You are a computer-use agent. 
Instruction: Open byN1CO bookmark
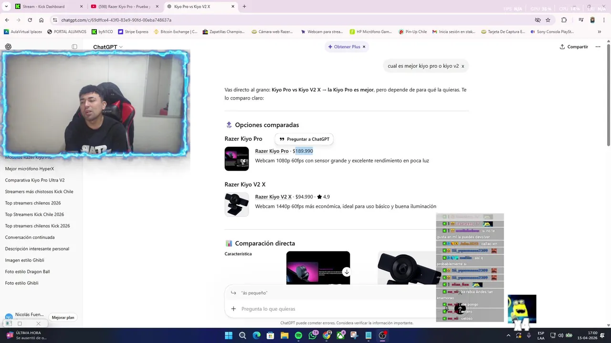point(102,32)
